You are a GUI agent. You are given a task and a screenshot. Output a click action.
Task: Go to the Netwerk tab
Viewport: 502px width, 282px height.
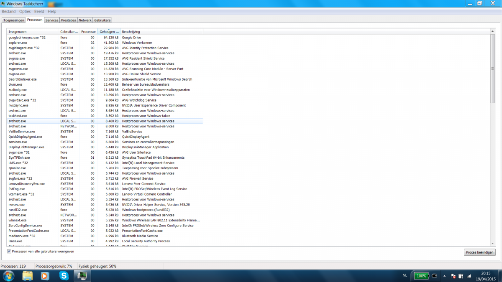[x=85, y=20]
